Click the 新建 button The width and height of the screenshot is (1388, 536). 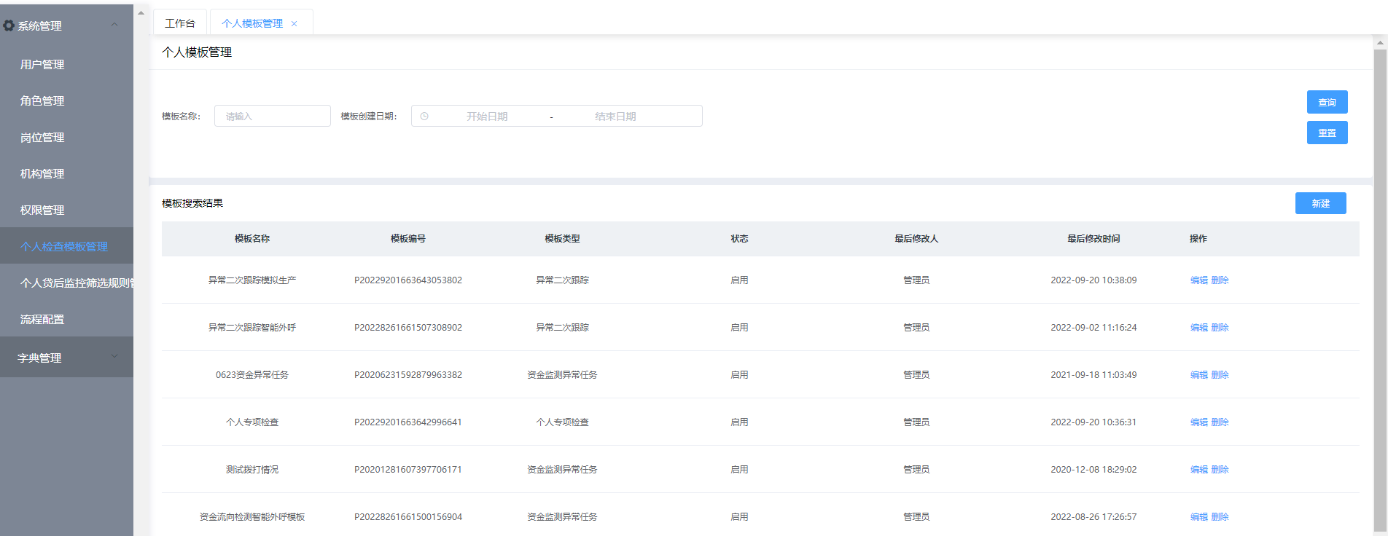(1320, 203)
